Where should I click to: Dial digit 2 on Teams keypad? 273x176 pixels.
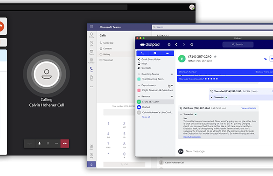(124, 124)
